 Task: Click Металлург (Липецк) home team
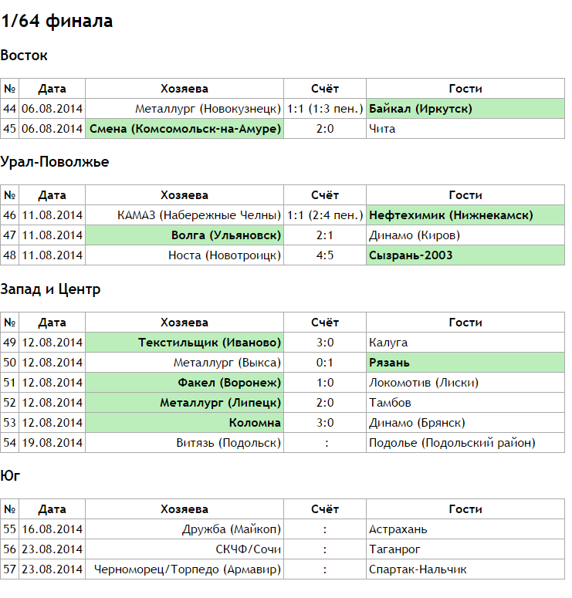tap(220, 403)
